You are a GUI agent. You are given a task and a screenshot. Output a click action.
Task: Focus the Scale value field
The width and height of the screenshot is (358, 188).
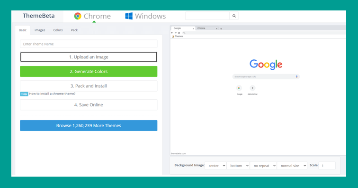pyautogui.click(x=327, y=166)
